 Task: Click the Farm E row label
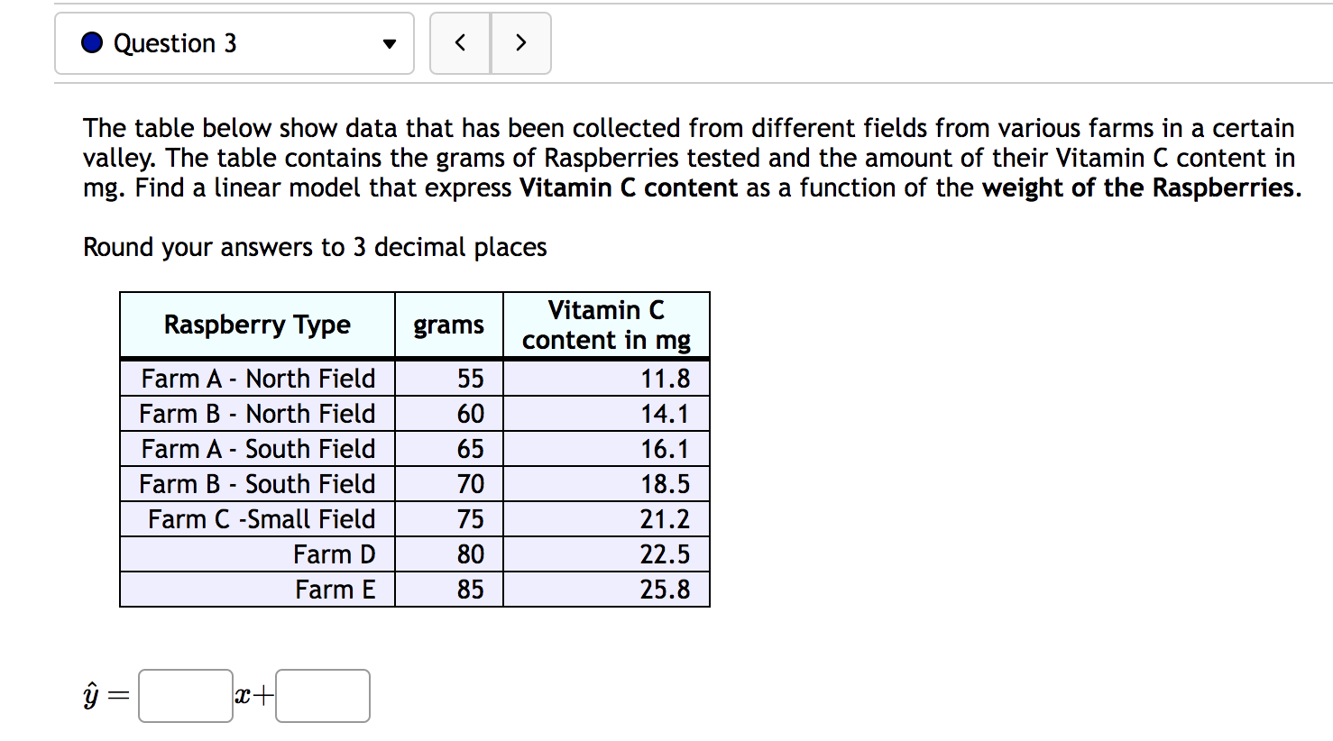tap(335, 590)
